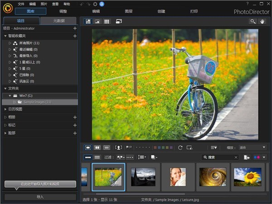Open face tagging tool icon
The height and width of the screenshot is (204, 272).
pyautogui.click(x=119, y=147)
